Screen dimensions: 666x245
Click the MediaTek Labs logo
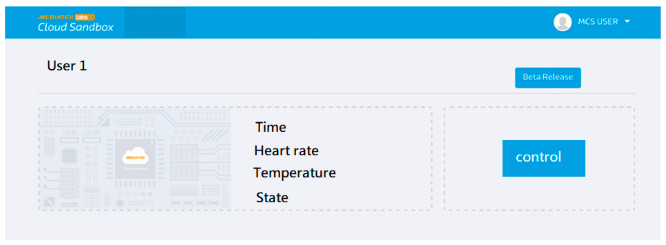point(56,17)
